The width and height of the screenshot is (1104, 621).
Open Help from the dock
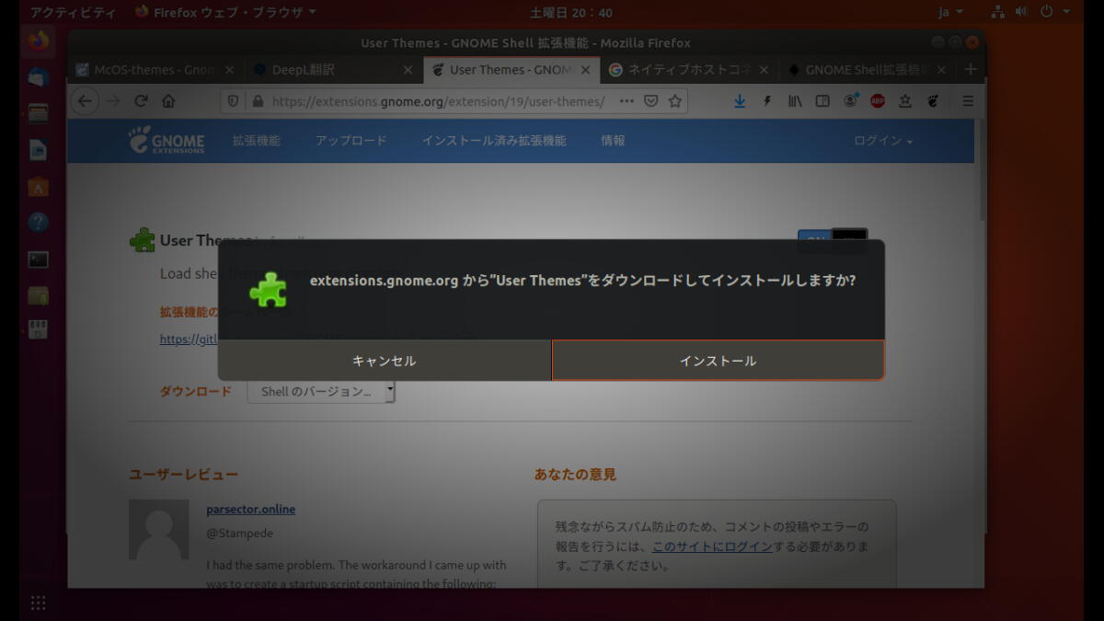pos(38,223)
